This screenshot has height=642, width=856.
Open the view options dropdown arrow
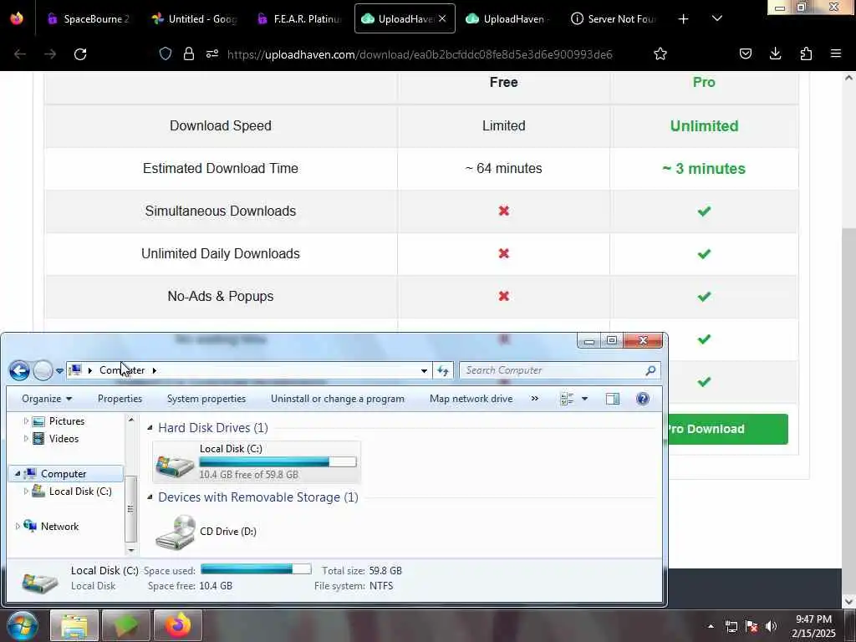(x=584, y=399)
